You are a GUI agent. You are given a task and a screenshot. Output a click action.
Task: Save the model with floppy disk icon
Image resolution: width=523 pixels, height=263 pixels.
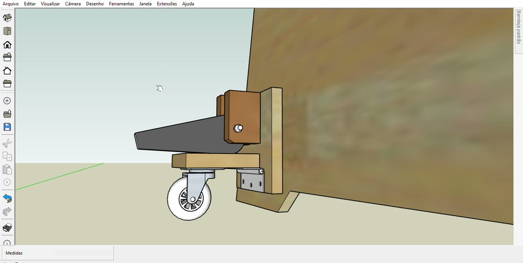click(x=7, y=127)
